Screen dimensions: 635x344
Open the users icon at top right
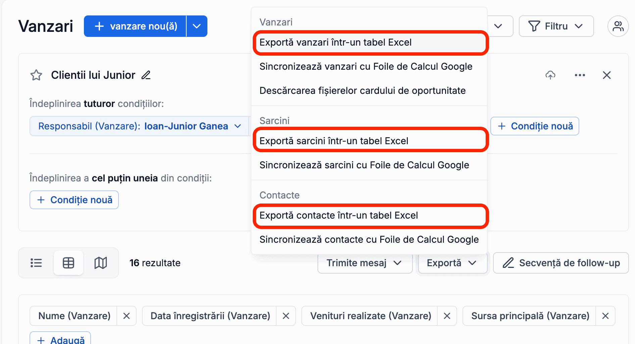coord(618,26)
